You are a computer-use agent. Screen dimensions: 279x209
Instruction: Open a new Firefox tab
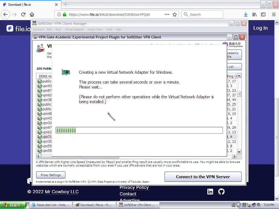pyautogui.click(x=66, y=4)
